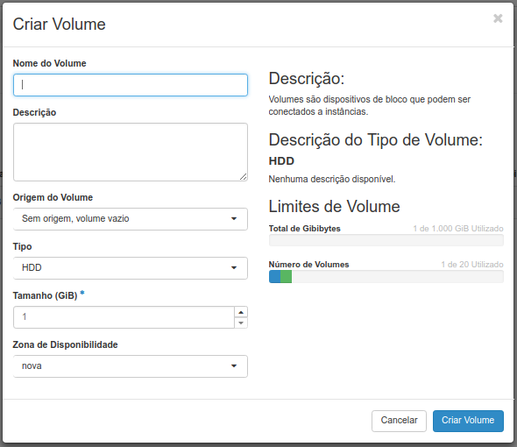Decrease Tamanho with the down arrow
This screenshot has width=517, height=447.
(241, 323)
